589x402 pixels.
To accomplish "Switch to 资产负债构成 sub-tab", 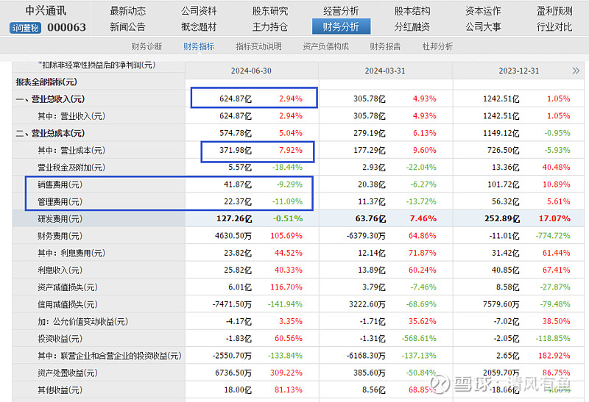I will click(325, 46).
